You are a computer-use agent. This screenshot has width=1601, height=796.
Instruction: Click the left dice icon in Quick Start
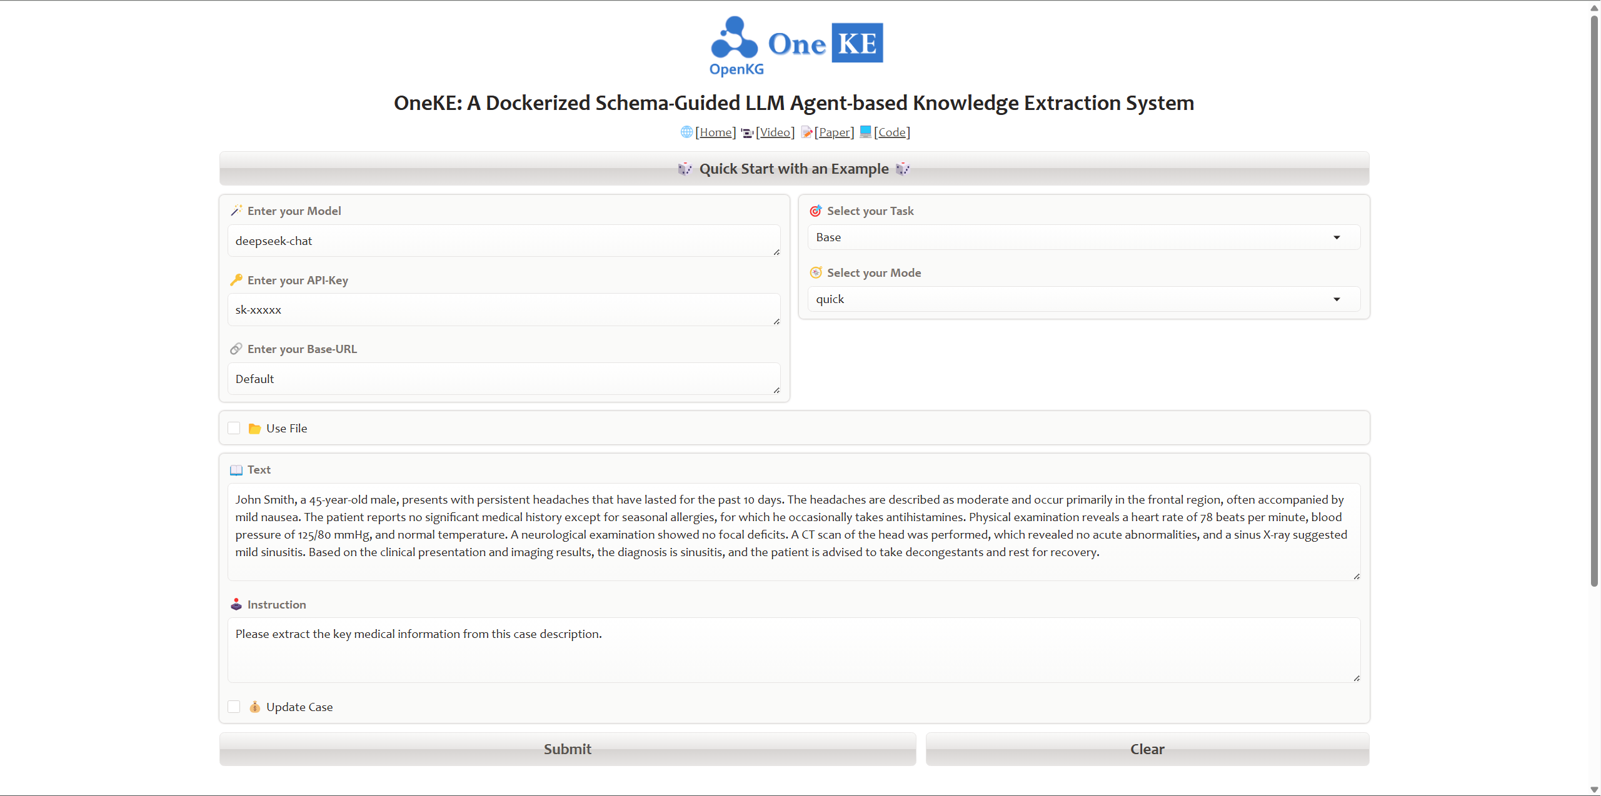(685, 169)
